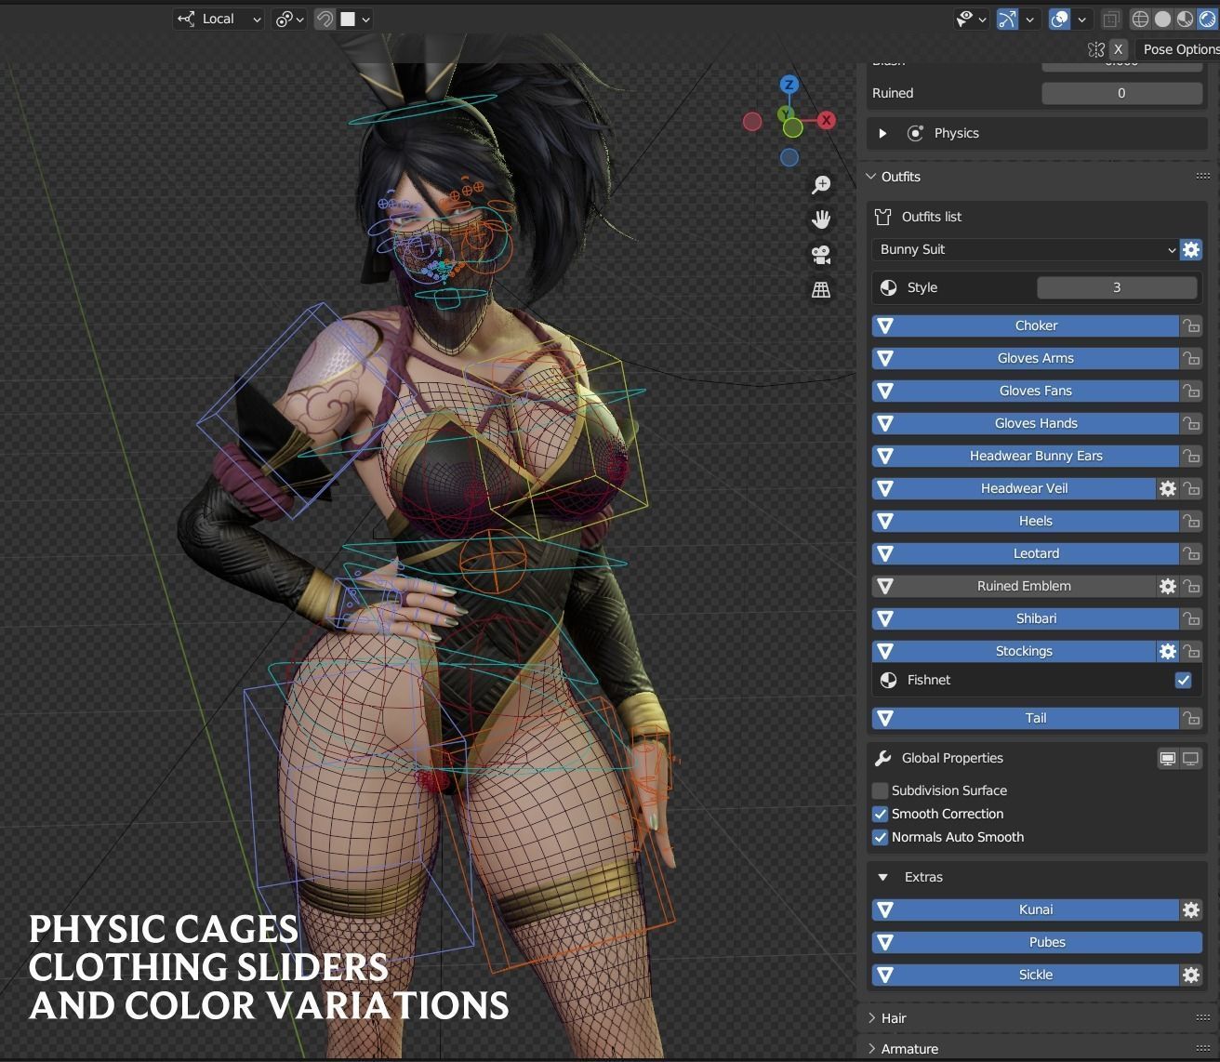The height and width of the screenshot is (1062, 1220).
Task: Toggle the Pubes extra
Action: click(x=1037, y=942)
